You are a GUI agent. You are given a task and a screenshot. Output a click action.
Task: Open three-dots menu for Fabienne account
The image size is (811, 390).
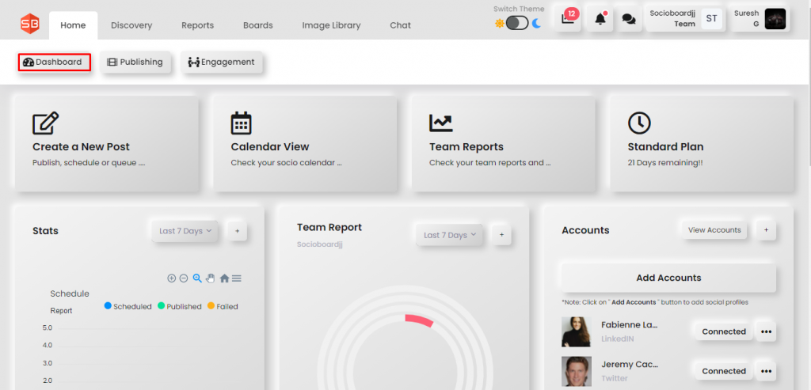coord(766,331)
